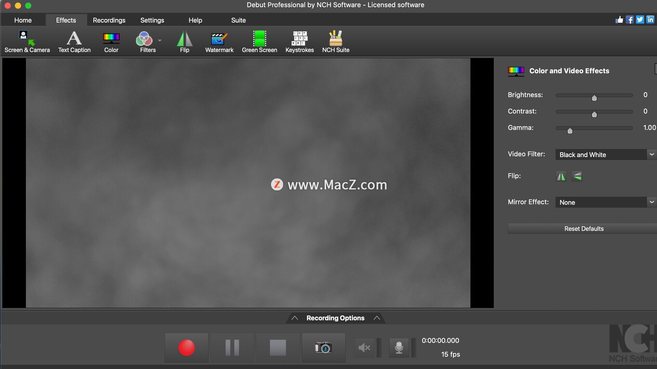657x369 pixels.
Task: Click the Flip toolbar icon
Action: [184, 42]
